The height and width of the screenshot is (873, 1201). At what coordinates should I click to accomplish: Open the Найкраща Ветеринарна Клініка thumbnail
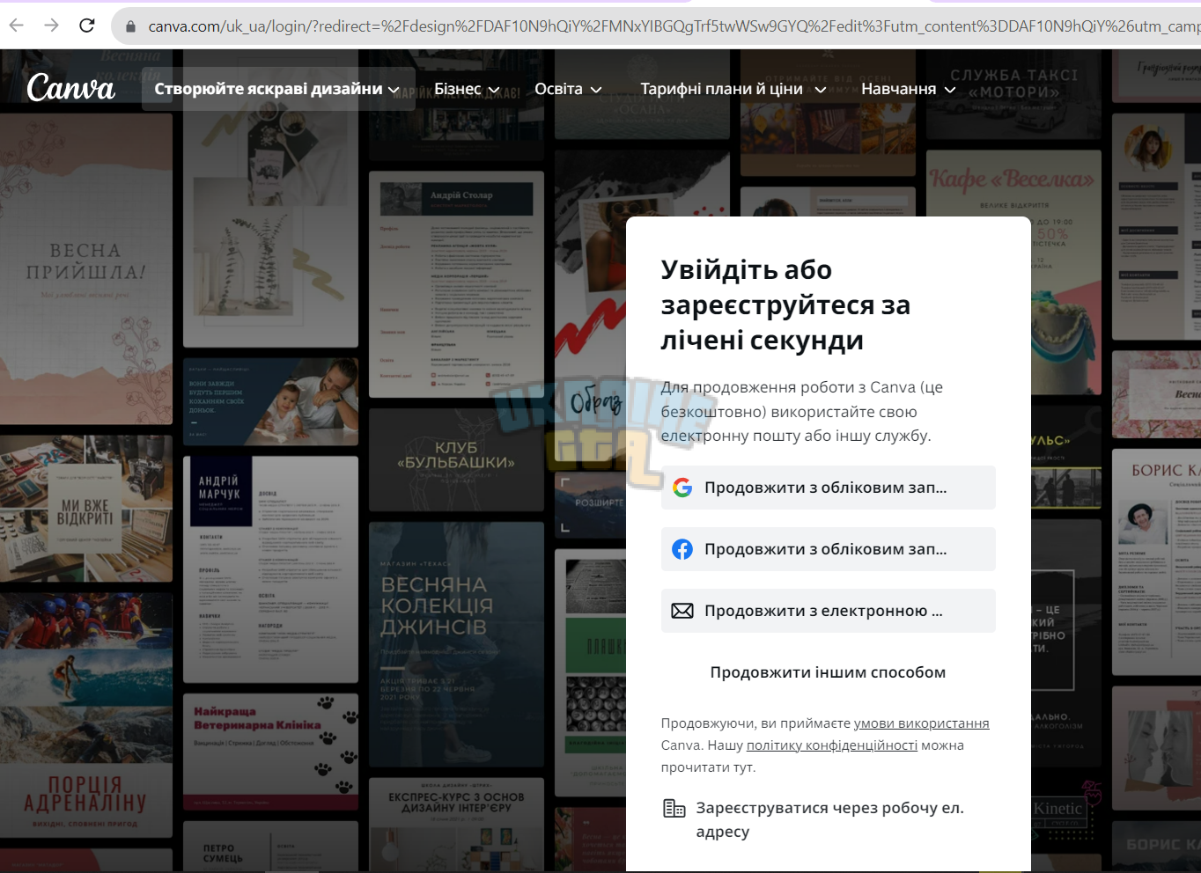tap(270, 752)
